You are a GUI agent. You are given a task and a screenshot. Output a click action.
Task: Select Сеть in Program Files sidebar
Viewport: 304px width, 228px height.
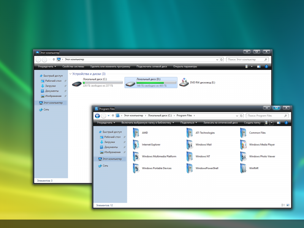(103, 166)
